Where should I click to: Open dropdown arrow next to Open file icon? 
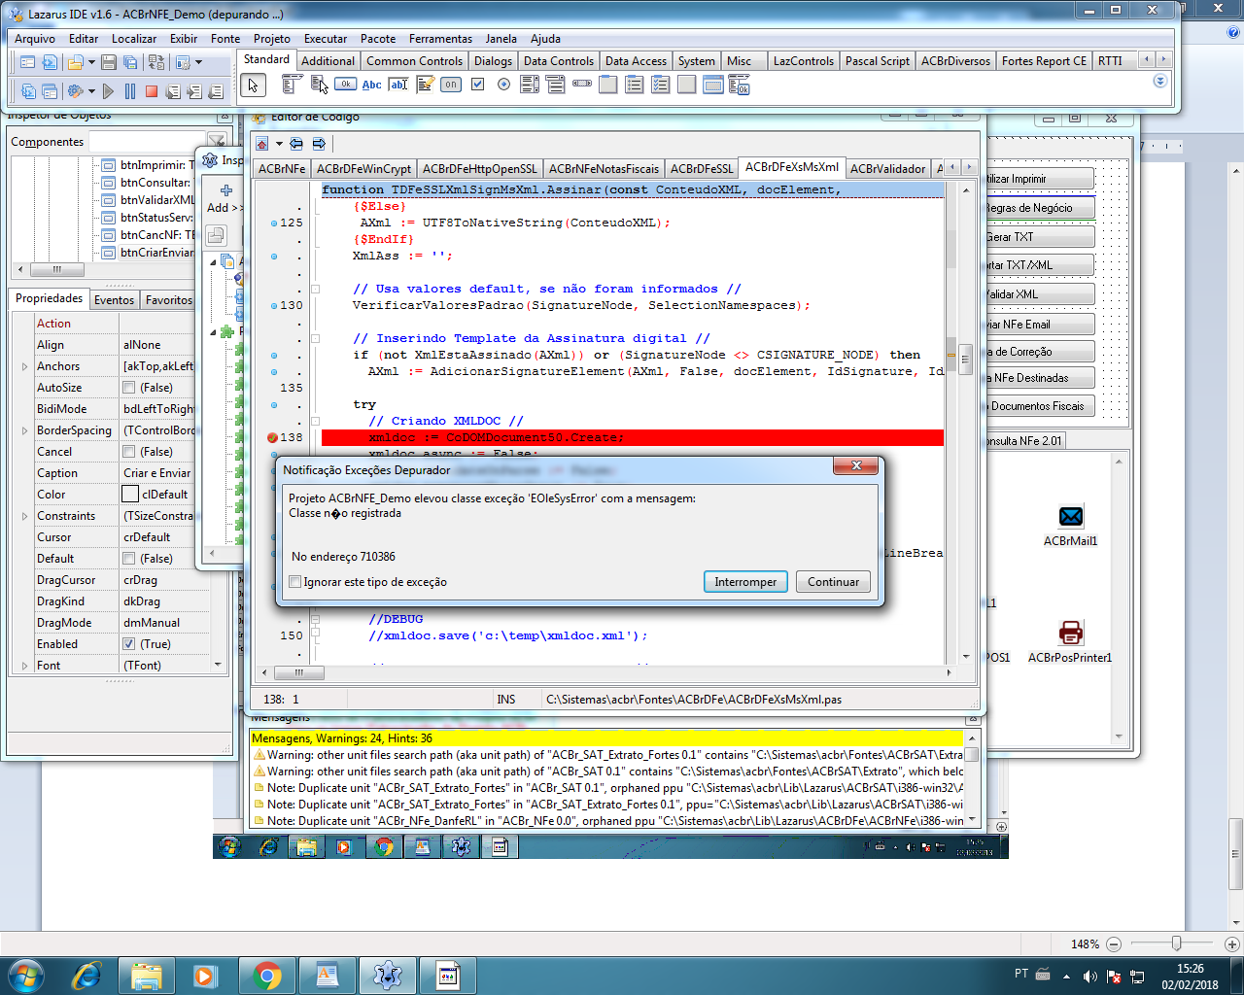pos(91,62)
